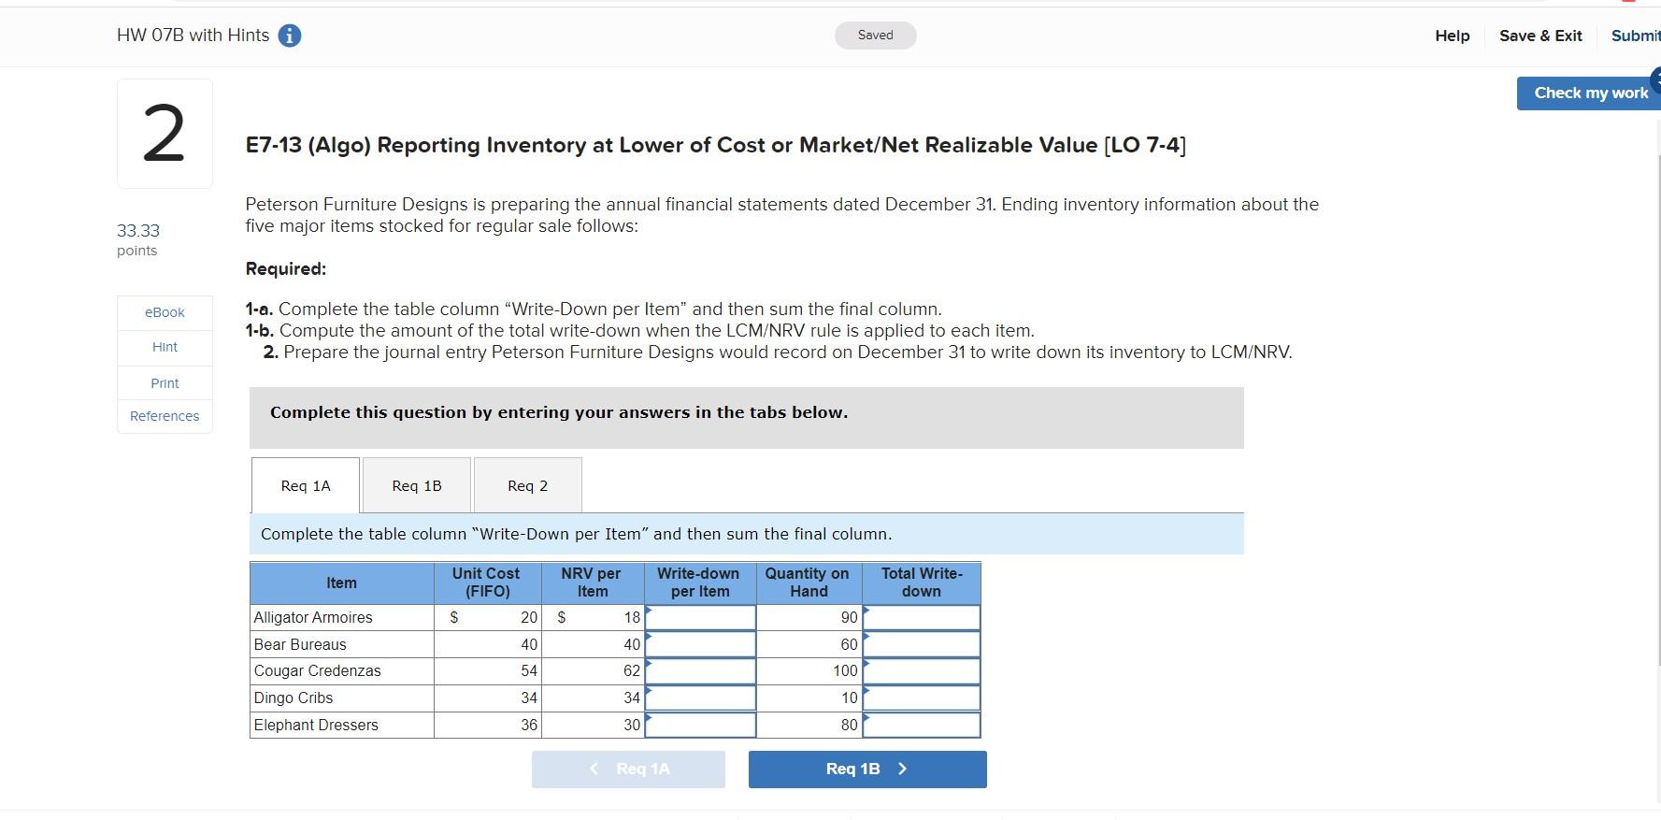This screenshot has width=1661, height=820.
Task: Click the Write-down per Item column header
Action: coord(700,583)
